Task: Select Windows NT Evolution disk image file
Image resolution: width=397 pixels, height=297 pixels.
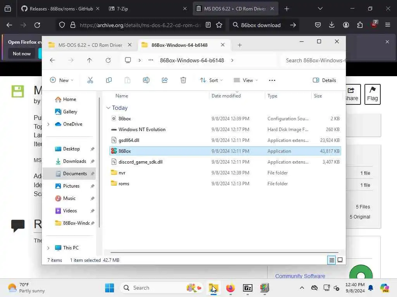Action: coord(225,129)
